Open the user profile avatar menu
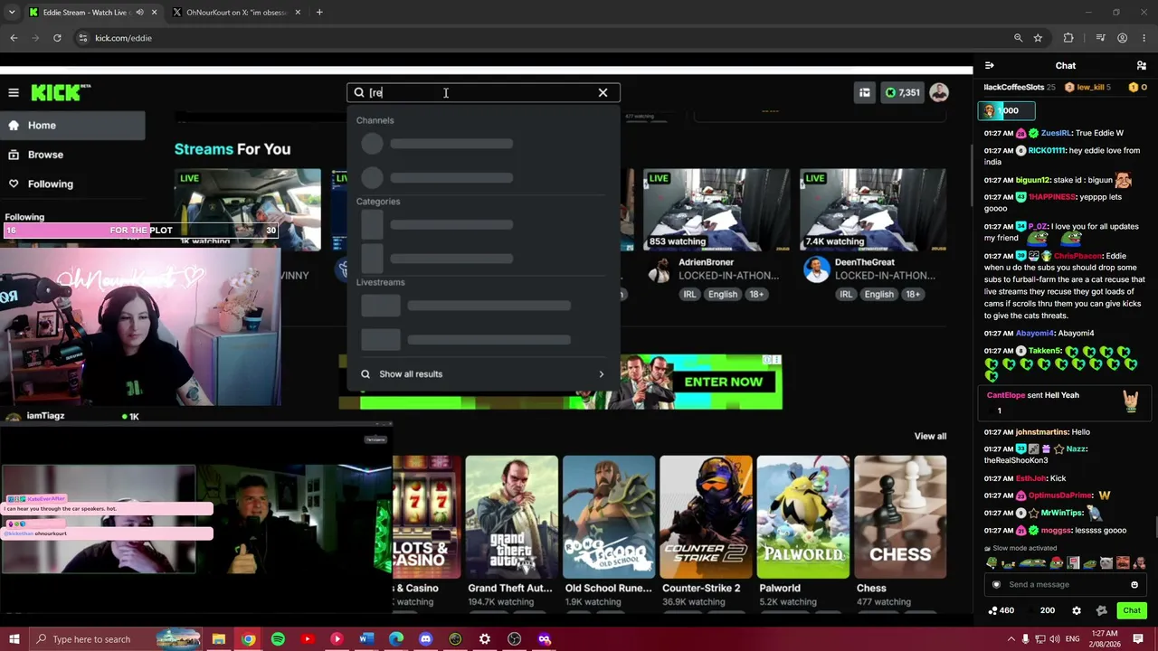 tap(939, 92)
